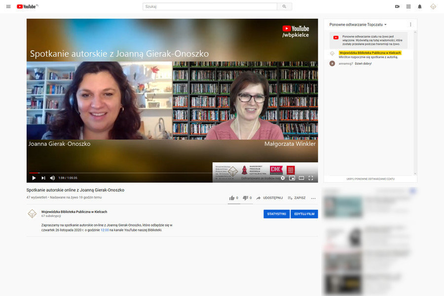Open Wojewódzka Biblioteka Publiczna channel name
The height and width of the screenshot is (296, 444).
point(74,212)
